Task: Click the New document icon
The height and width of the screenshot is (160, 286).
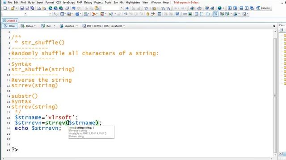Action: [x=5, y=8]
